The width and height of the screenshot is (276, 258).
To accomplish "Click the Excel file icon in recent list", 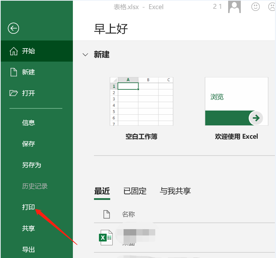I will (106, 238).
